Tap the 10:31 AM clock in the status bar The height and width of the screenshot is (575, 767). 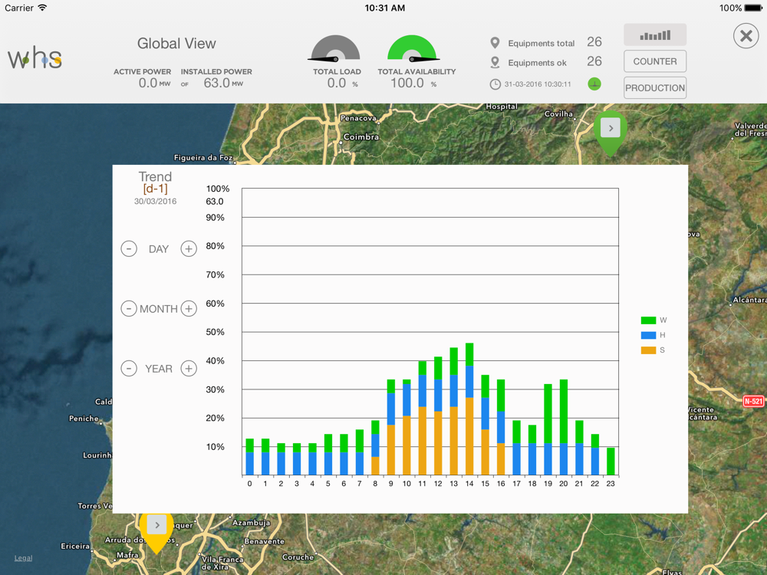pyautogui.click(x=384, y=8)
